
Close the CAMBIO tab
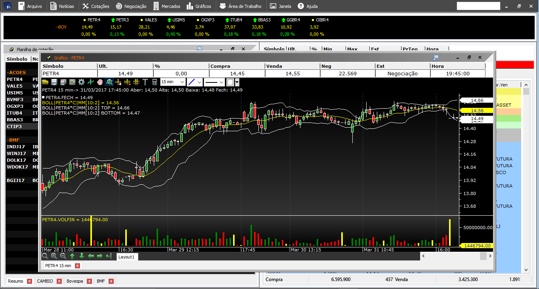click(59, 281)
